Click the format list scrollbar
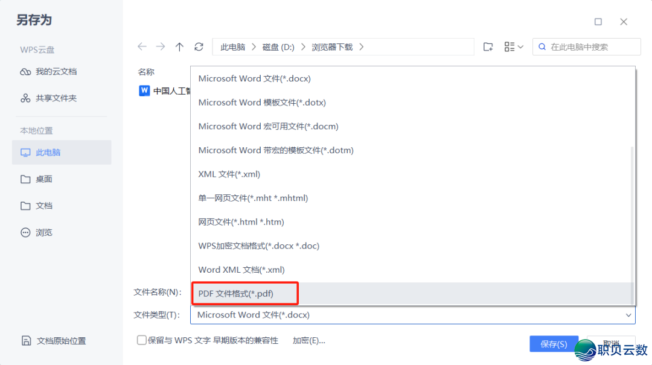This screenshot has width=652, height=365. click(633, 225)
